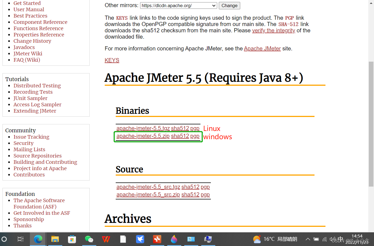Open WeChat from the taskbar
Screen dimensions: 374x246
[x=89, y=239]
